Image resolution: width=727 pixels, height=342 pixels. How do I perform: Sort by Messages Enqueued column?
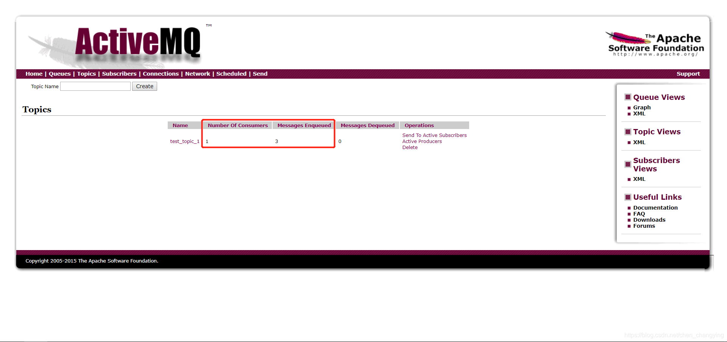304,125
